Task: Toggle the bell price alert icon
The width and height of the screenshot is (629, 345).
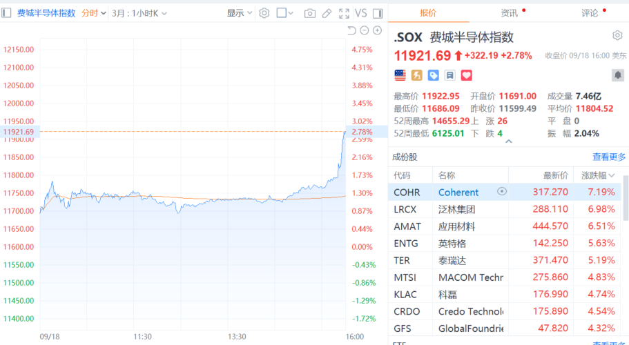Action: tap(618, 75)
